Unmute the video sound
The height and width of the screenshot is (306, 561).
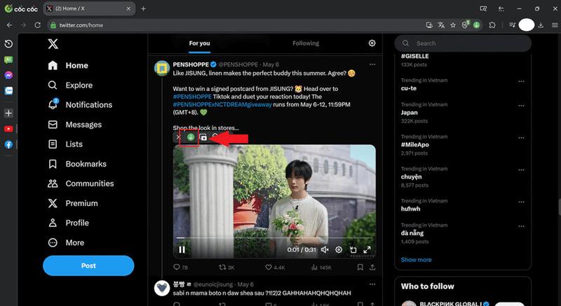[325, 249]
